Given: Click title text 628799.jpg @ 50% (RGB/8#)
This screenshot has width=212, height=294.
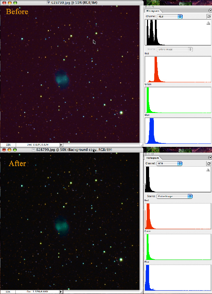Looking at the screenshot, I should [x=74, y=3].
